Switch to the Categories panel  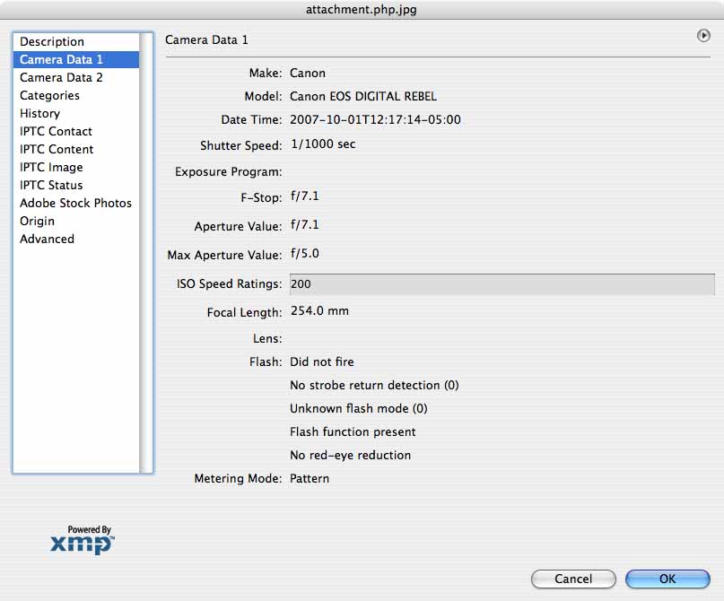[x=49, y=95]
